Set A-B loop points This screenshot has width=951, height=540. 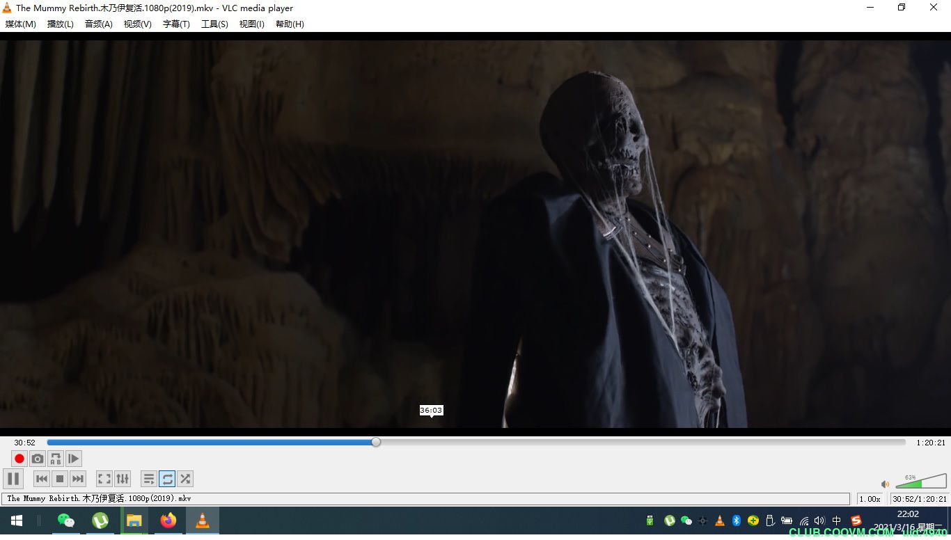point(56,459)
